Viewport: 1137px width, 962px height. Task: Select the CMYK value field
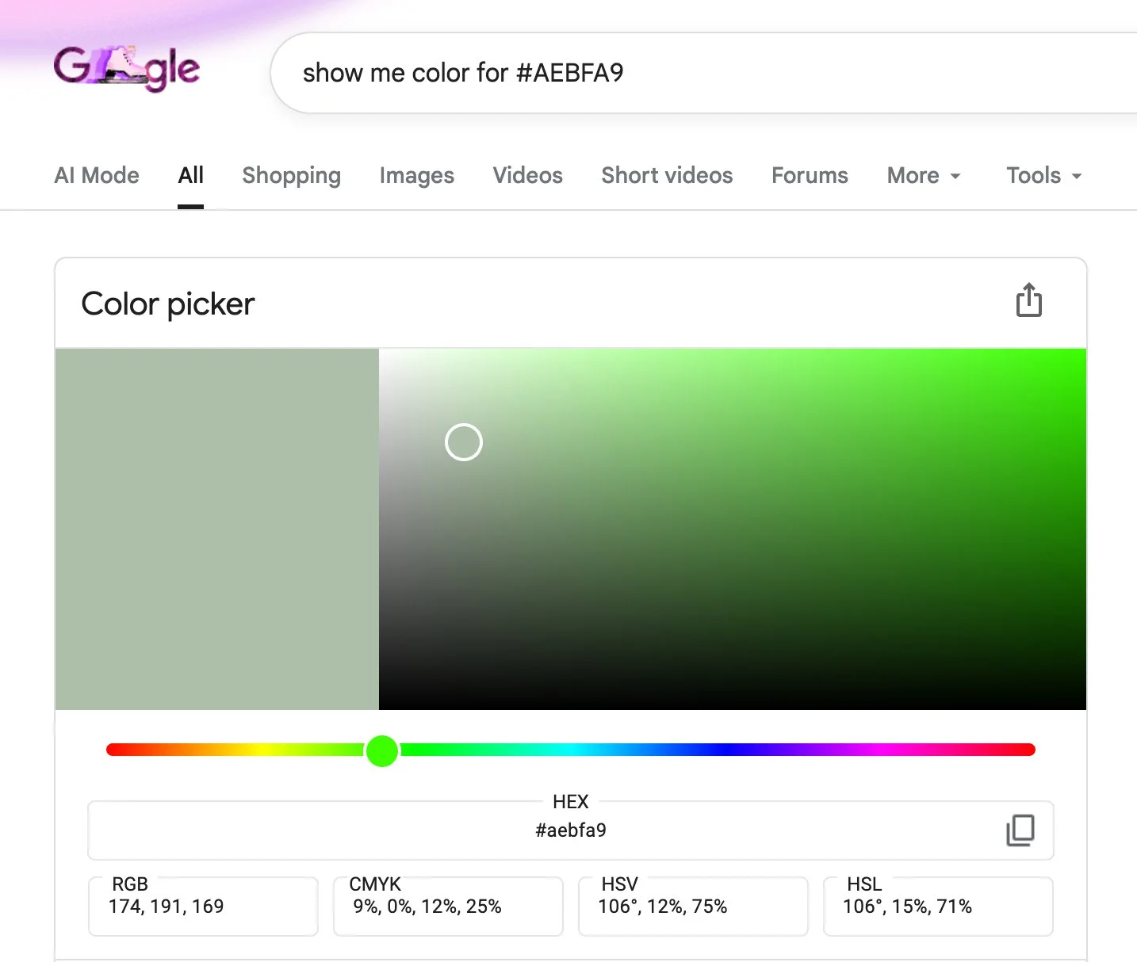point(447,907)
